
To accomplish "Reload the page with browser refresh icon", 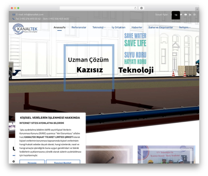I will 135,8.
